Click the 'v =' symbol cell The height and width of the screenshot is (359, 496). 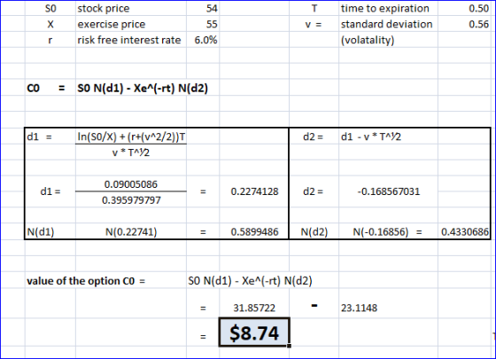tap(314, 25)
